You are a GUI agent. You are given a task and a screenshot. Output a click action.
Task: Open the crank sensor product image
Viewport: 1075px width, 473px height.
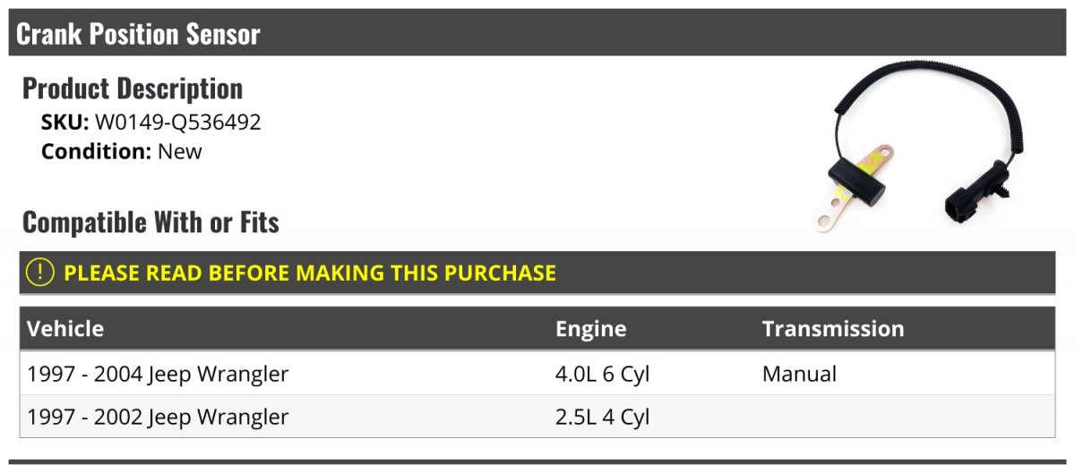pyautogui.click(x=924, y=148)
